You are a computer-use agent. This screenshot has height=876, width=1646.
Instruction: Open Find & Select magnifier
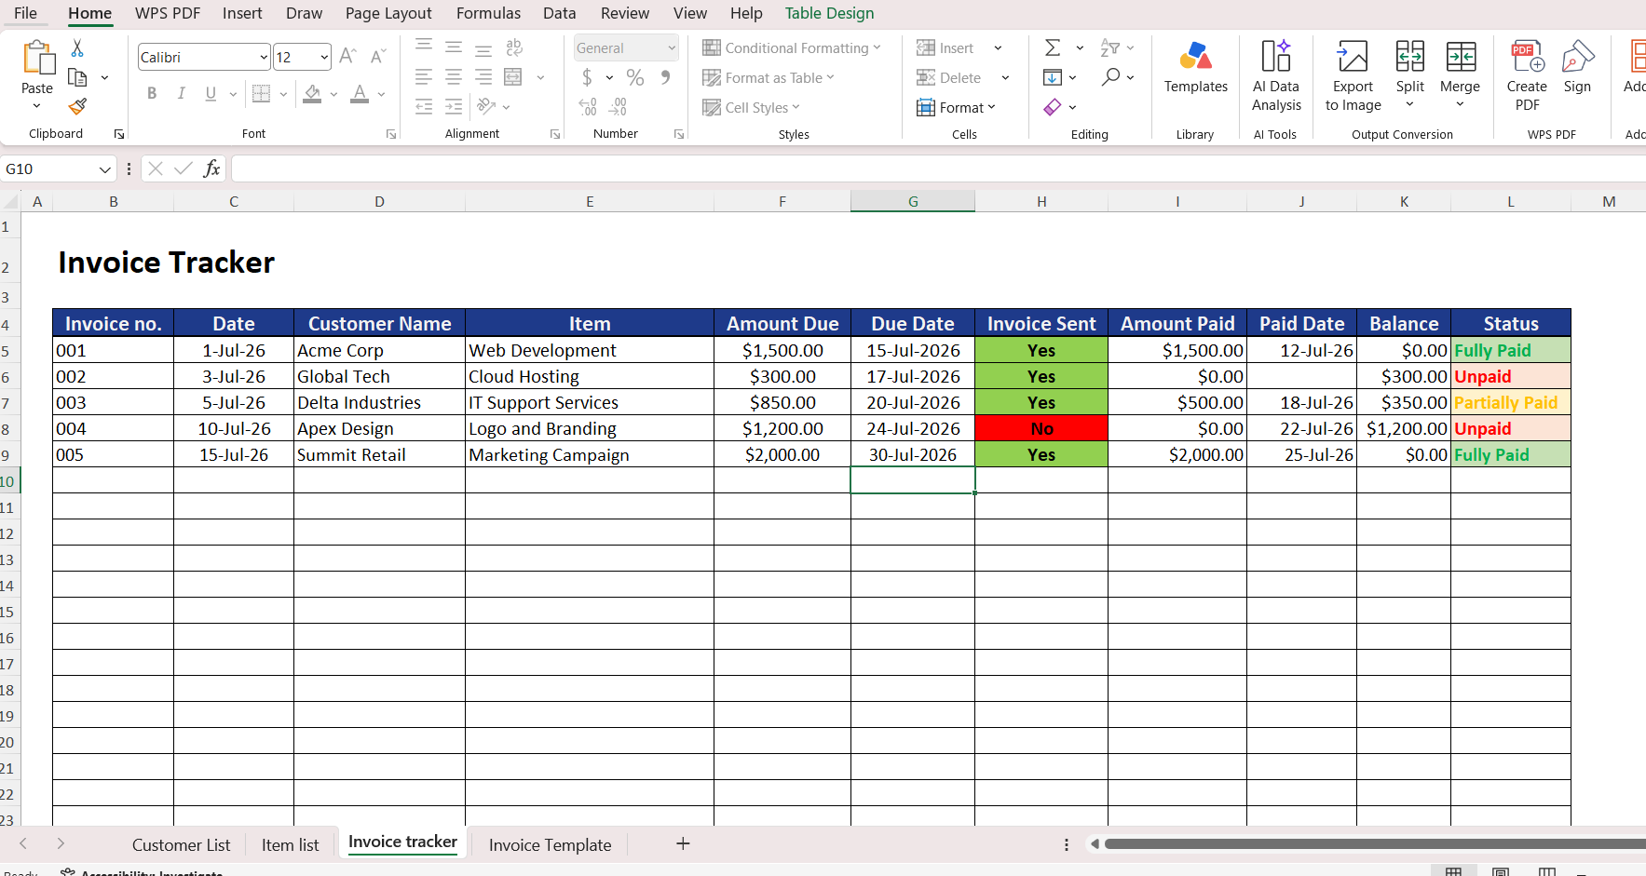(1110, 77)
